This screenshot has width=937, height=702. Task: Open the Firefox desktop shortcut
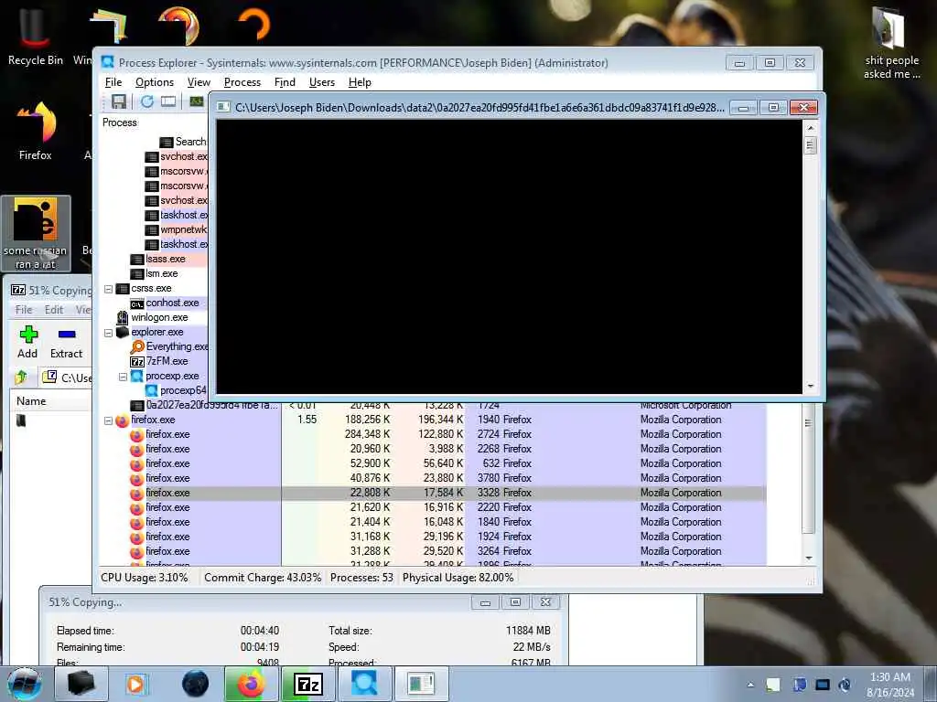tap(36, 130)
